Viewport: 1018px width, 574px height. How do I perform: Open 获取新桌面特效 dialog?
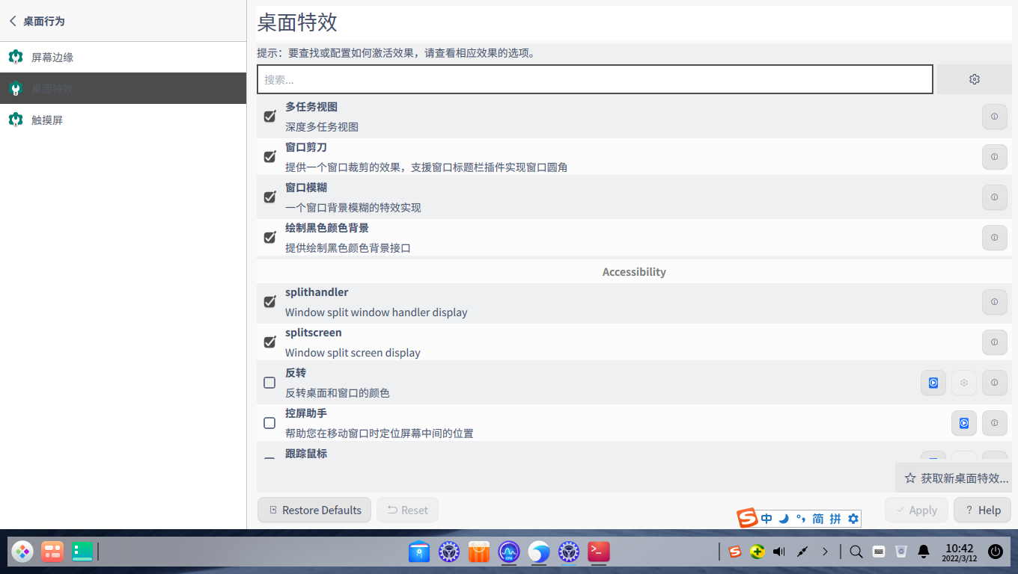[x=956, y=478]
